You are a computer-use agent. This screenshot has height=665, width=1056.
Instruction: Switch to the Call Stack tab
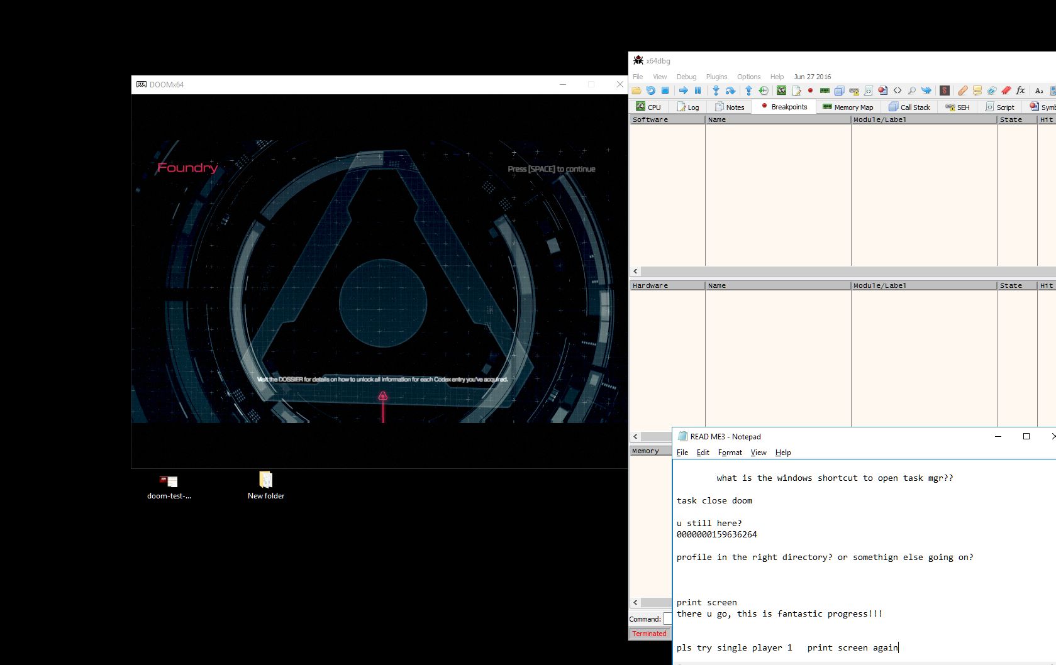click(x=909, y=107)
